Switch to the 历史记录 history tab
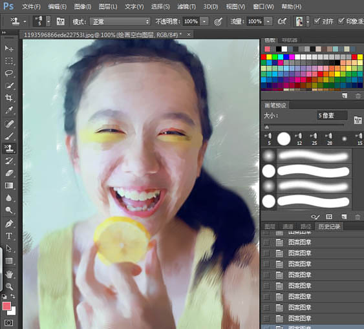Screen dimensions: 364x329 (329, 226)
